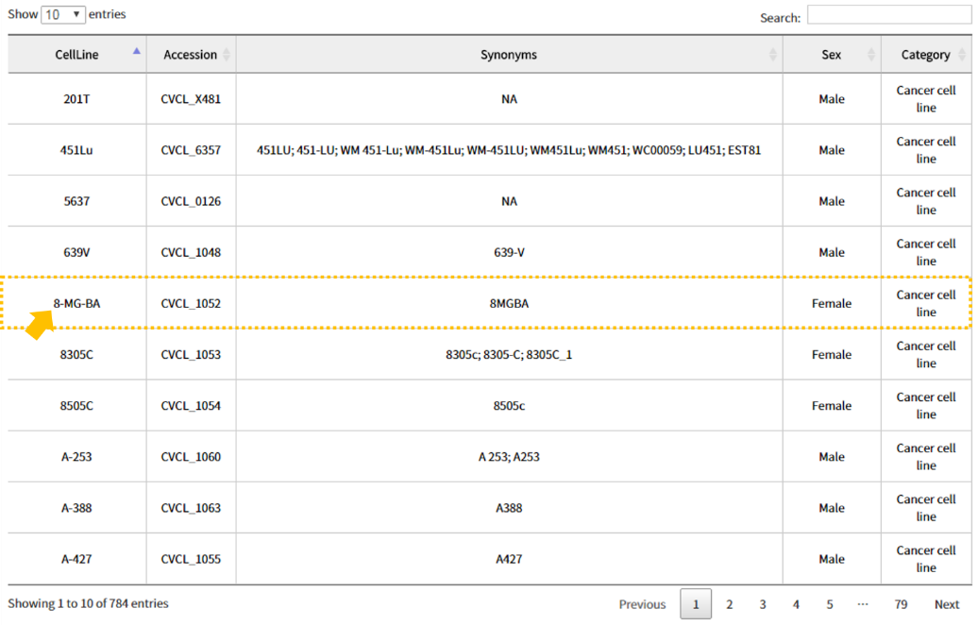This screenshot has height=625, width=978.
Task: Click synonym A427
Action: 509,560
